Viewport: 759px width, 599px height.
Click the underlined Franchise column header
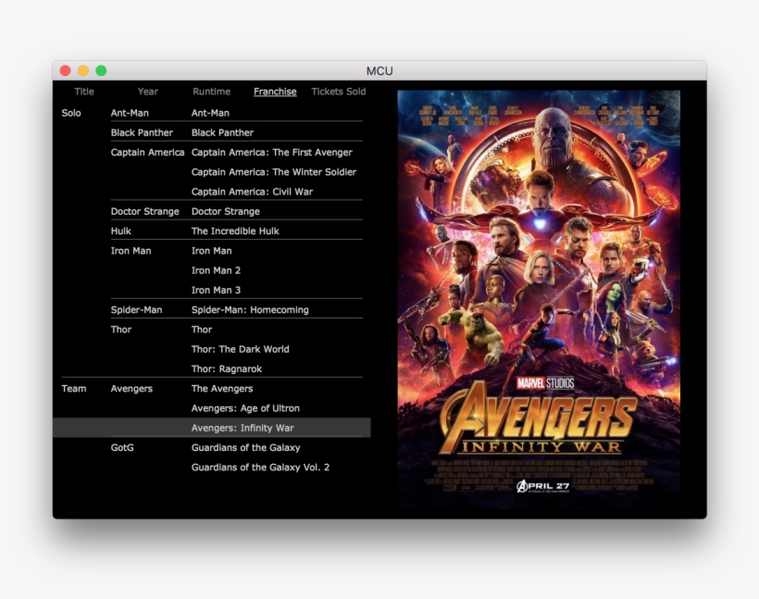274,92
